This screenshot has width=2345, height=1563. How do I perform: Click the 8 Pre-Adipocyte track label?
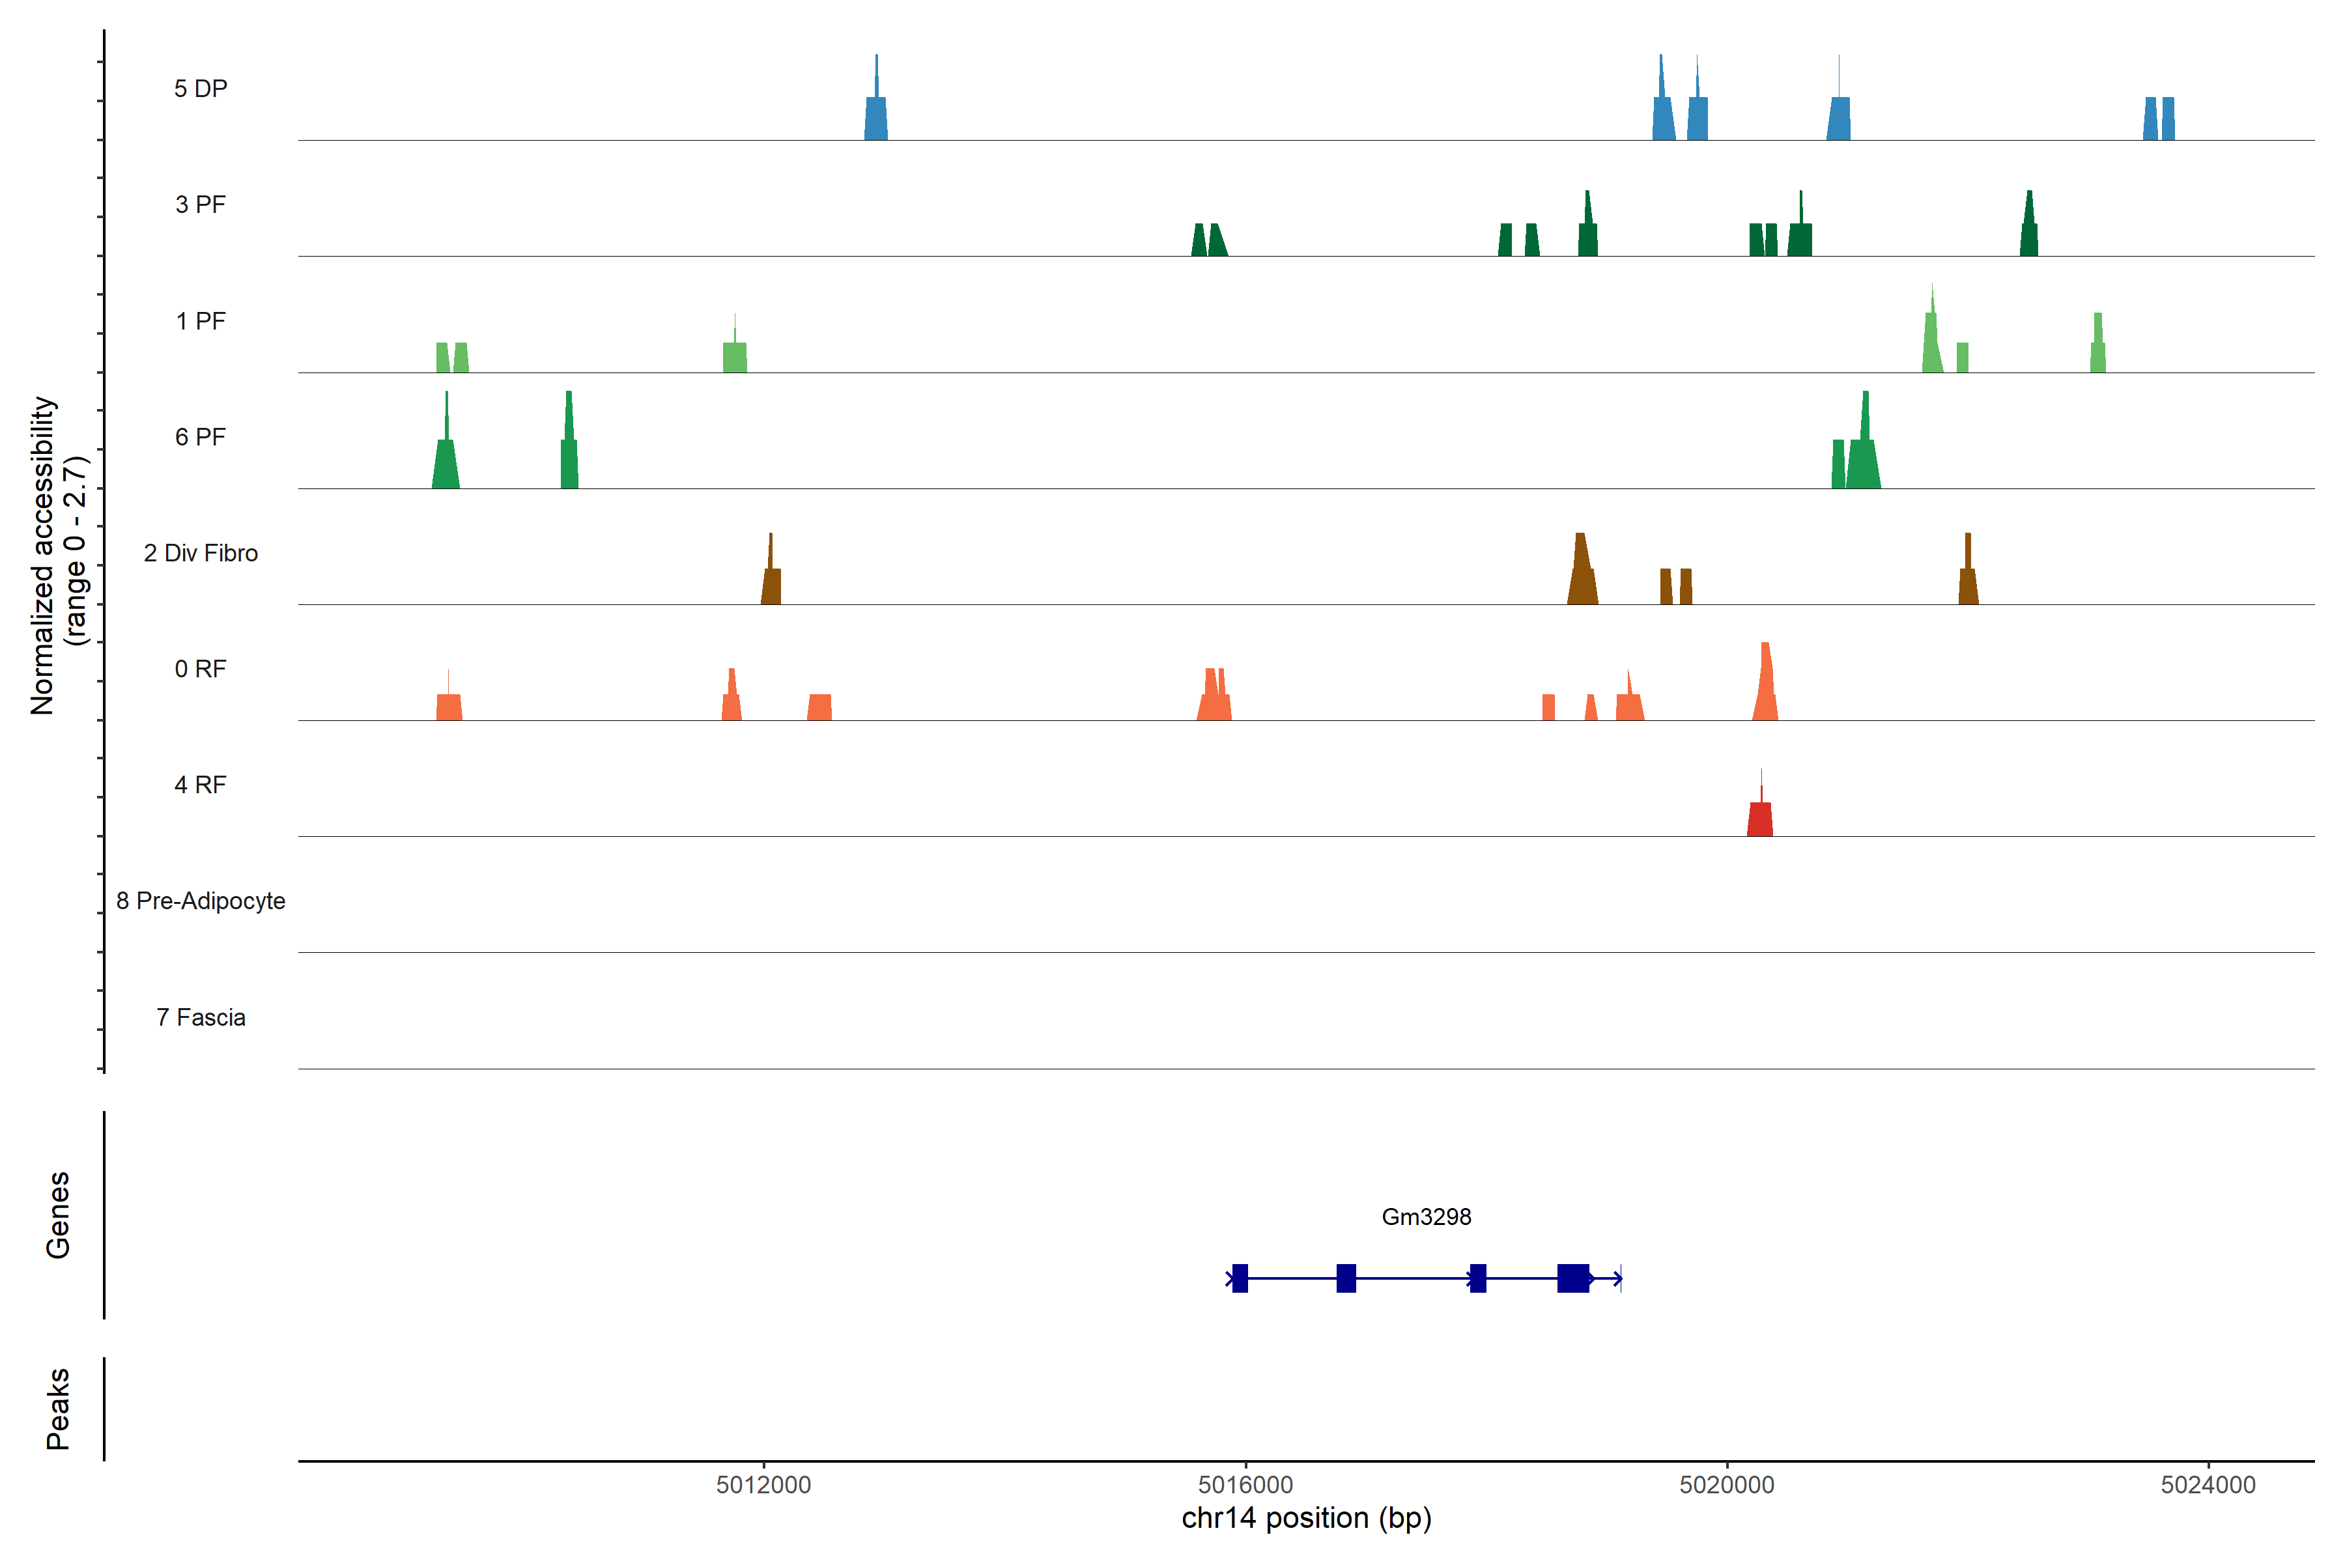[x=201, y=901]
